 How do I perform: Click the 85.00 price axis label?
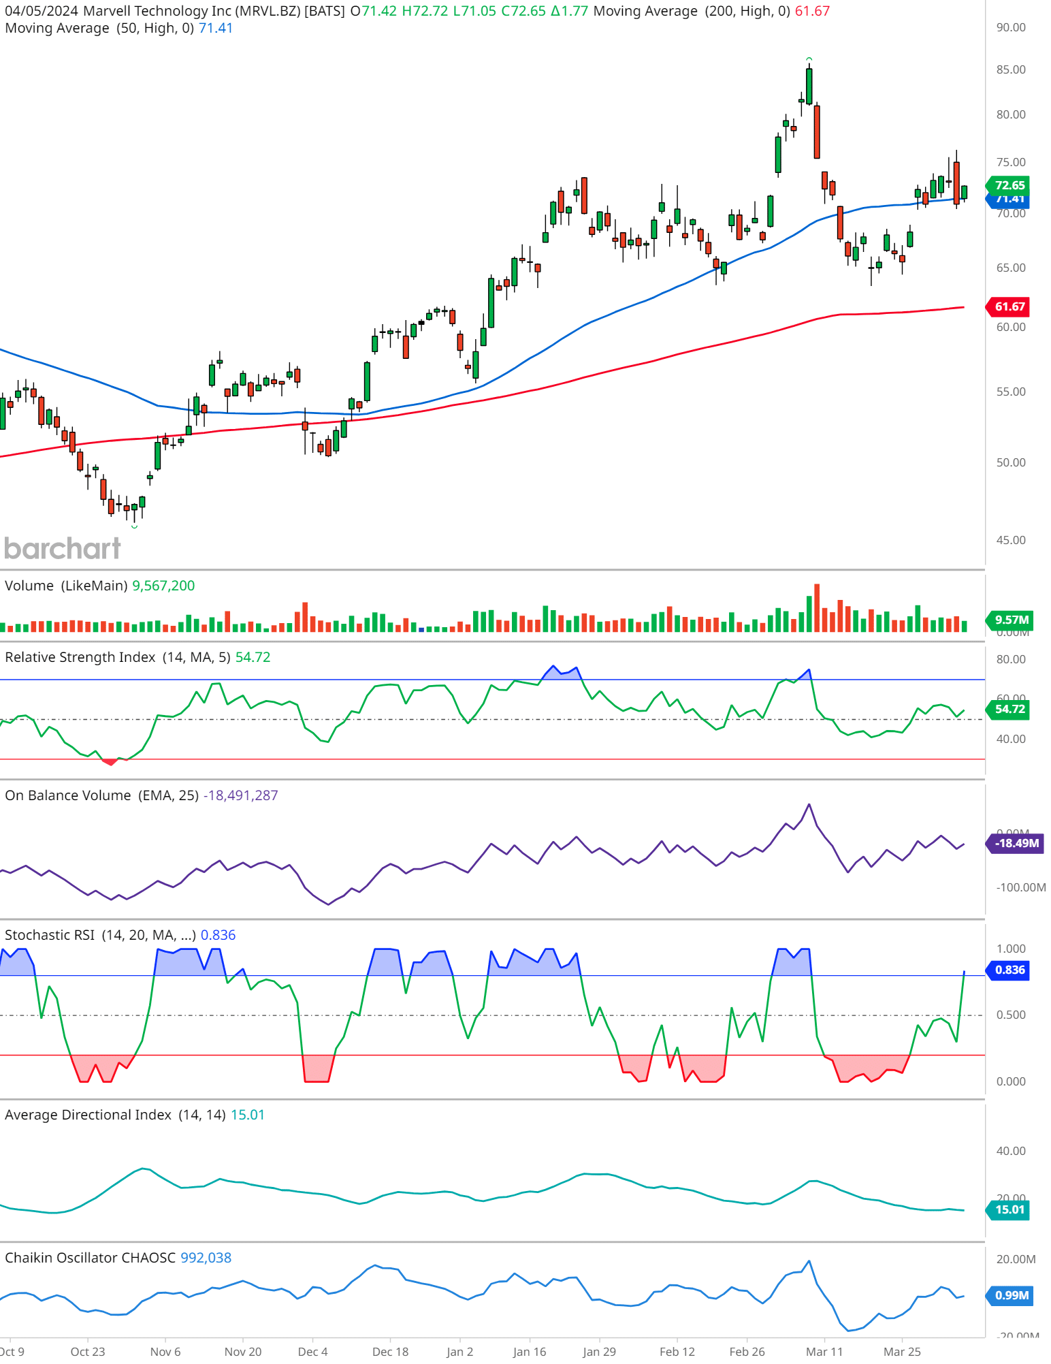(1011, 69)
